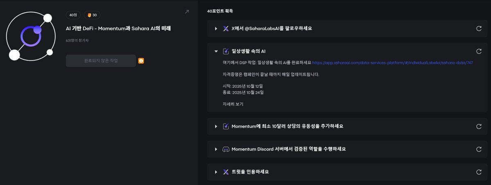The height and width of the screenshot is (185, 491).
Task: Click the campaign title AI 기반 DeFi
Action: (118, 29)
